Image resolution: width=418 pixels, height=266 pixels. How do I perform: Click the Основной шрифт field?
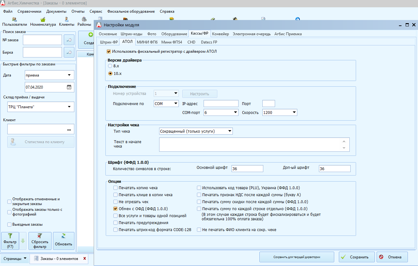pyautogui.click(x=247, y=169)
